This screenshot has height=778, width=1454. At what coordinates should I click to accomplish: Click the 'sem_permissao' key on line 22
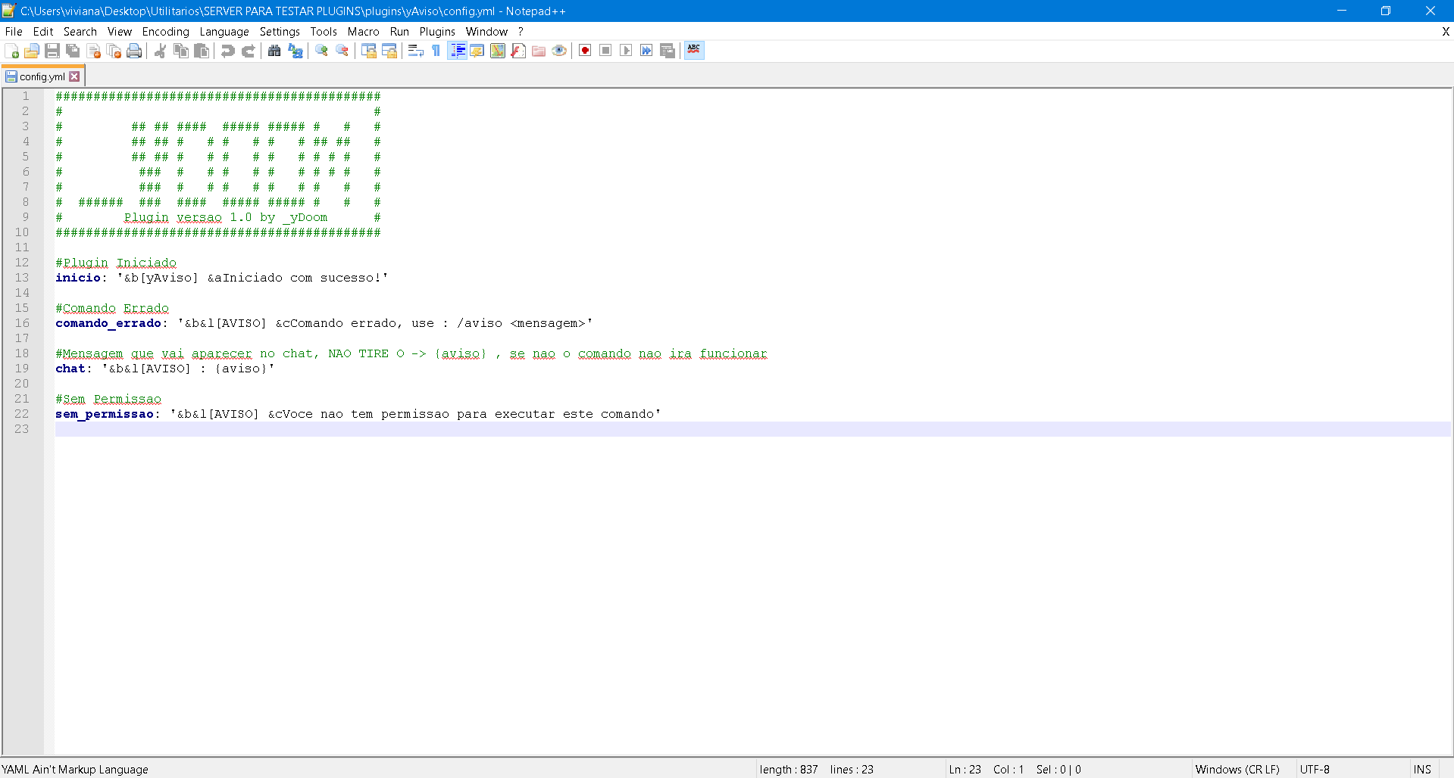[x=105, y=414]
